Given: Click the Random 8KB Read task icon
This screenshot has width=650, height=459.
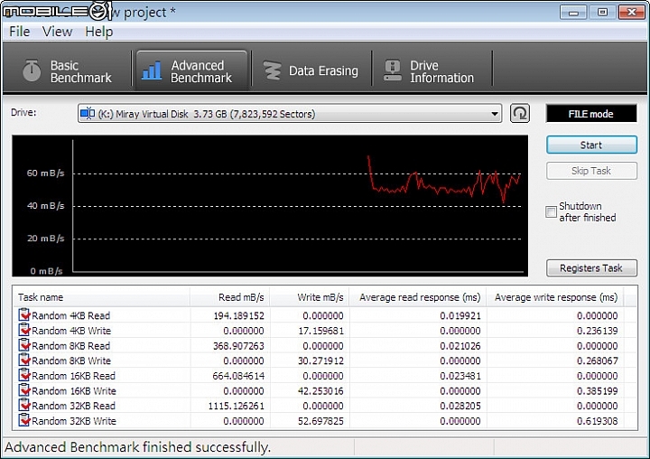Looking at the screenshot, I should click(24, 345).
